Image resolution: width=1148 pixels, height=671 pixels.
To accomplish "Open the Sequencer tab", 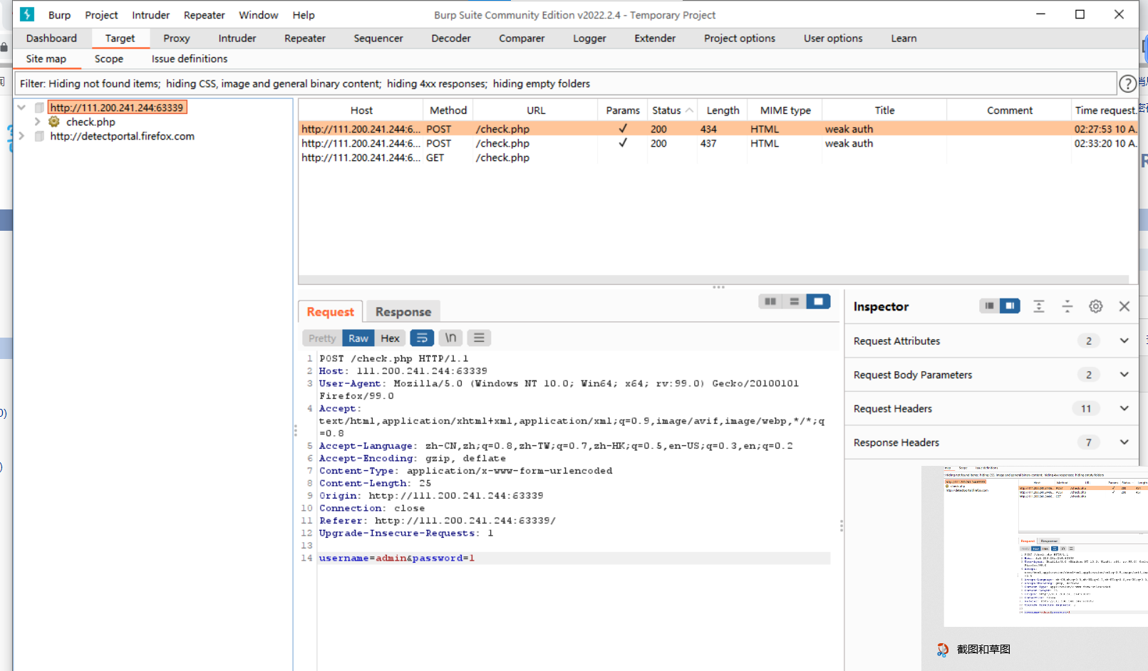I will [x=378, y=38].
